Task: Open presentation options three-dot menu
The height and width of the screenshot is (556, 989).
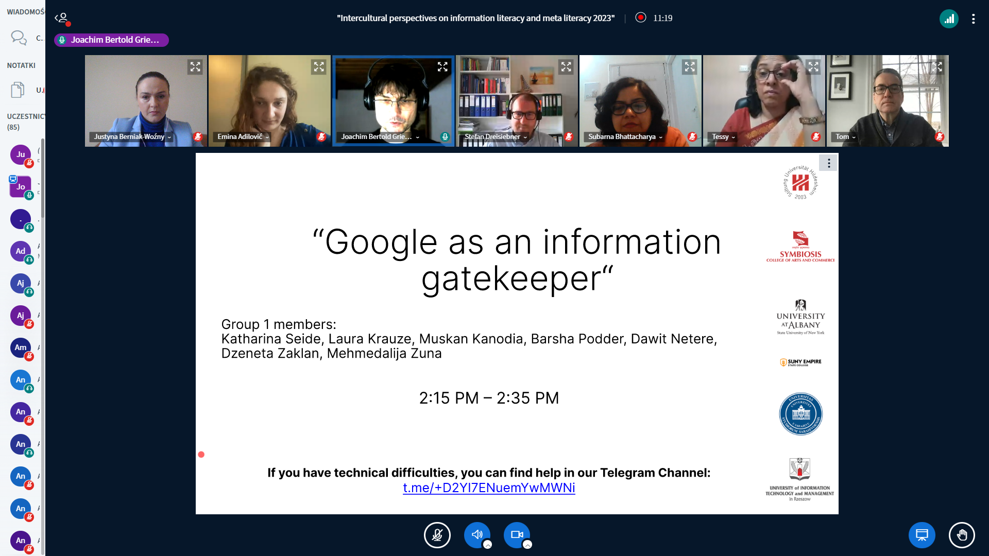Action: coord(828,163)
